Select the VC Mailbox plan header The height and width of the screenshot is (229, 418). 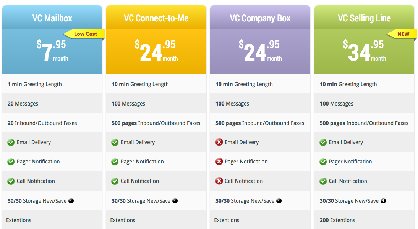(52, 18)
